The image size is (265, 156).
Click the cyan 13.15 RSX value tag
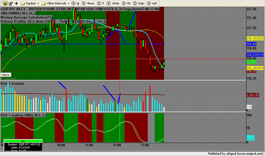[251, 139]
